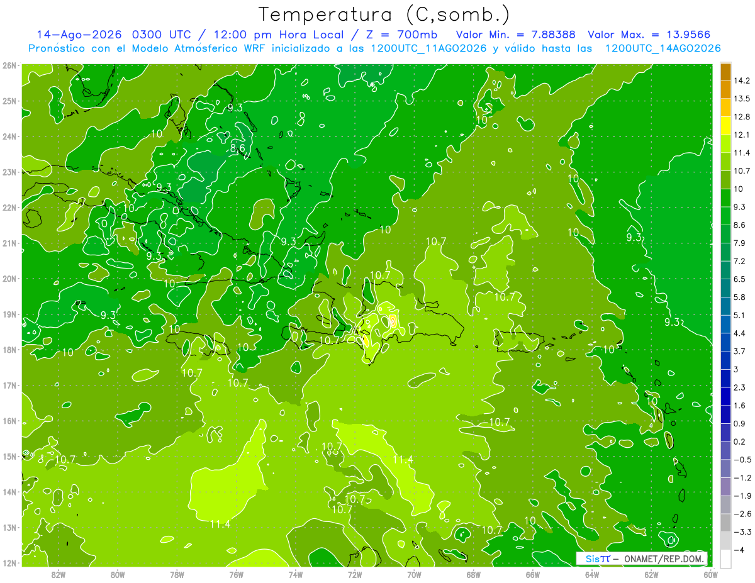
Task: Pick the colorbar swatch between 12.8 and 13.5
Action: click(x=725, y=108)
